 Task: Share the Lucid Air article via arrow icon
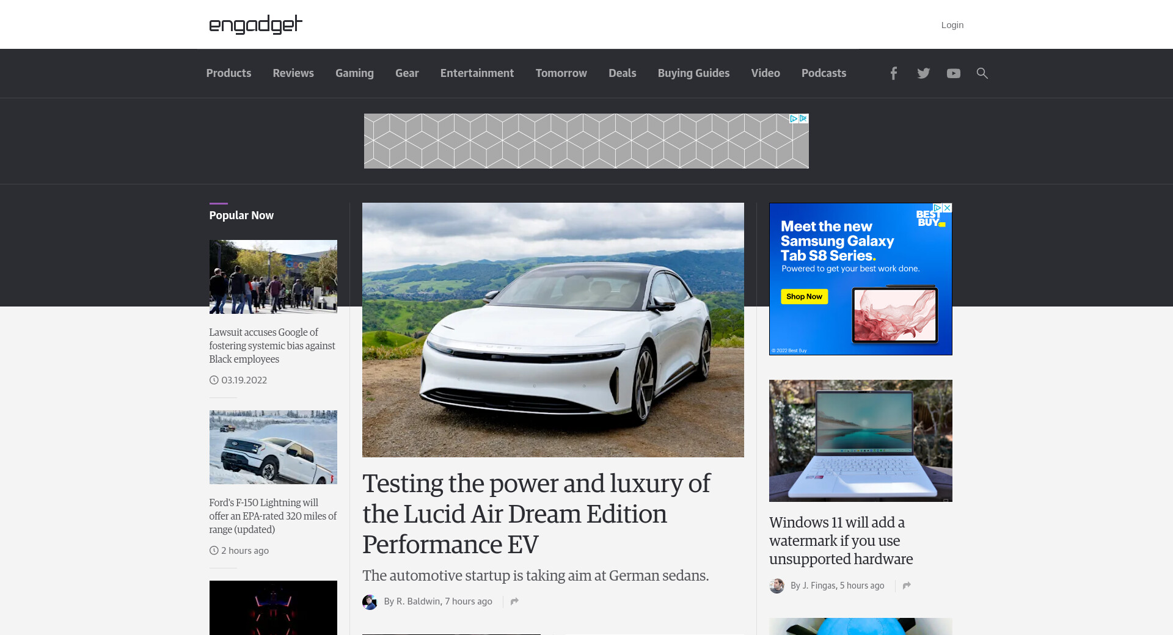(514, 601)
